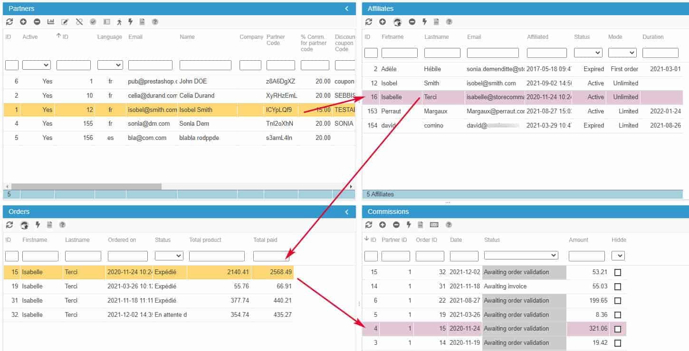
Task: Click the money icon in Commissions toolbar
Action: point(434,225)
